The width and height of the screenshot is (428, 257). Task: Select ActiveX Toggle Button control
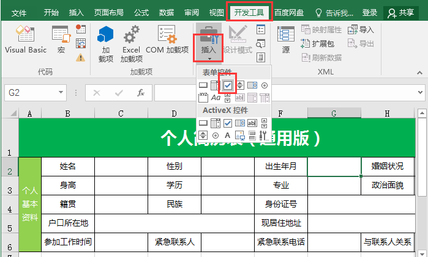pyautogui.click(x=252, y=135)
